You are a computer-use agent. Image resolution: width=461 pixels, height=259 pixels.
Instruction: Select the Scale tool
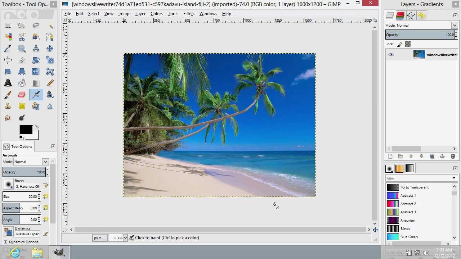pyautogui.click(x=50, y=60)
